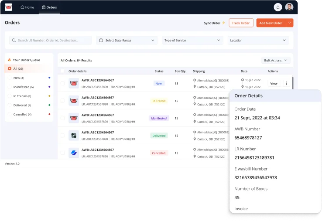Switch to the Home tab
The height and width of the screenshot is (221, 322).
[27, 7]
